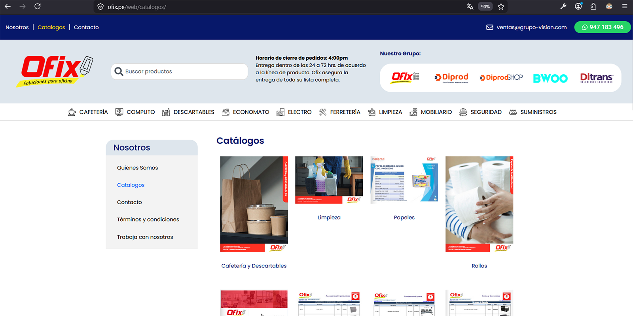This screenshot has height=316, width=633.
Task: Open the Diprod group logo
Action: click(x=451, y=78)
